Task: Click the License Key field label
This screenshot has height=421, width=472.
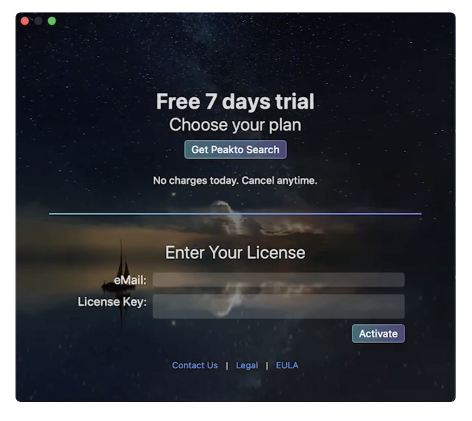Action: (x=112, y=302)
